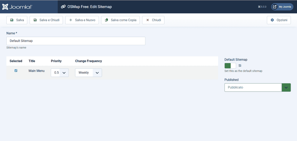
Task: Click OSMap Free: Edit Sitemap heading
Action: (90, 7)
